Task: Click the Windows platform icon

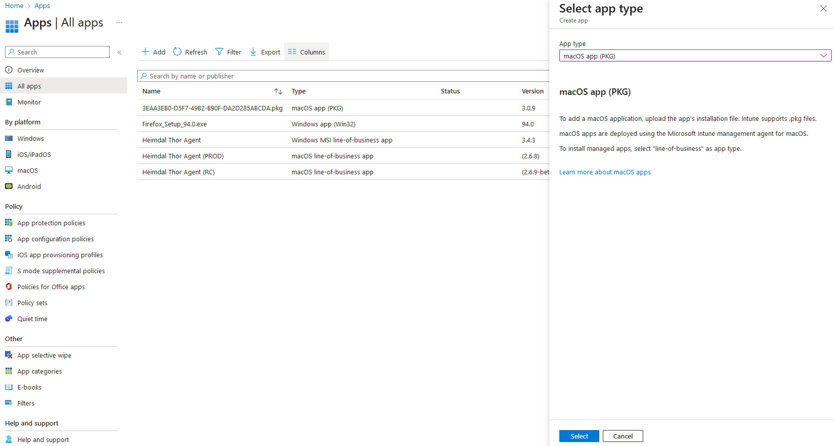Action: [x=9, y=138]
